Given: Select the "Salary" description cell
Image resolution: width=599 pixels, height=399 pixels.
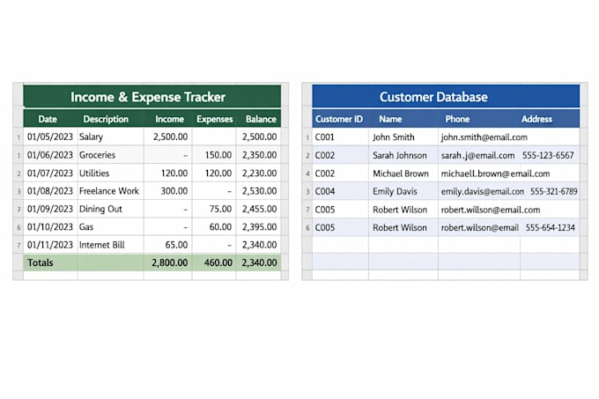Looking at the screenshot, I should tap(91, 137).
